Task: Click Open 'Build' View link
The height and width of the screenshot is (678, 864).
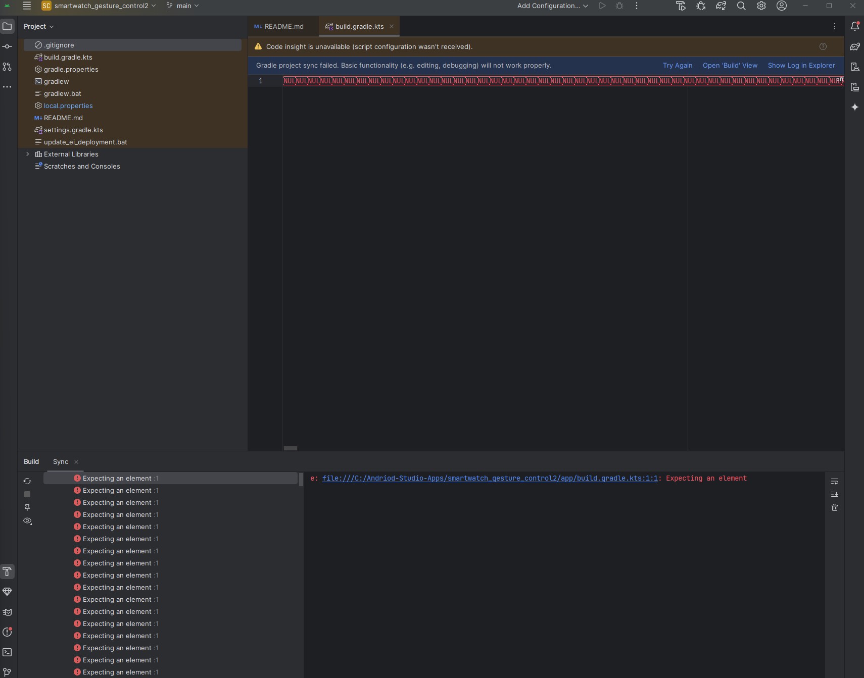Action: click(x=730, y=65)
